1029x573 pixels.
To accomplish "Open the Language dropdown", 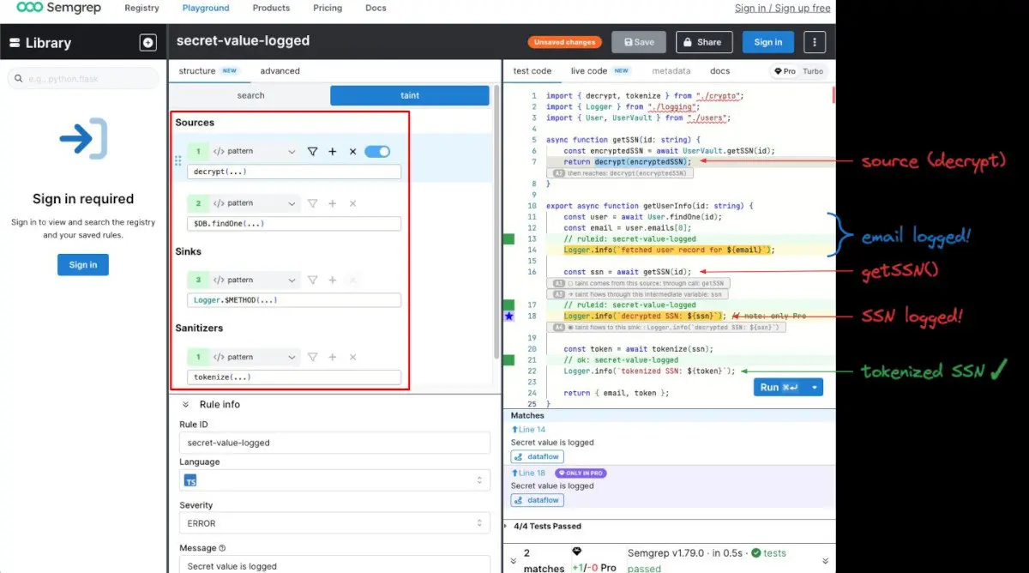I will coord(334,480).
